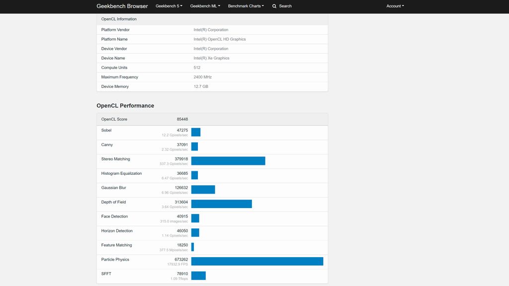Screen dimensions: 509x286
Task: Click the Stereo Matching benchmark bar
Action: [228, 161]
